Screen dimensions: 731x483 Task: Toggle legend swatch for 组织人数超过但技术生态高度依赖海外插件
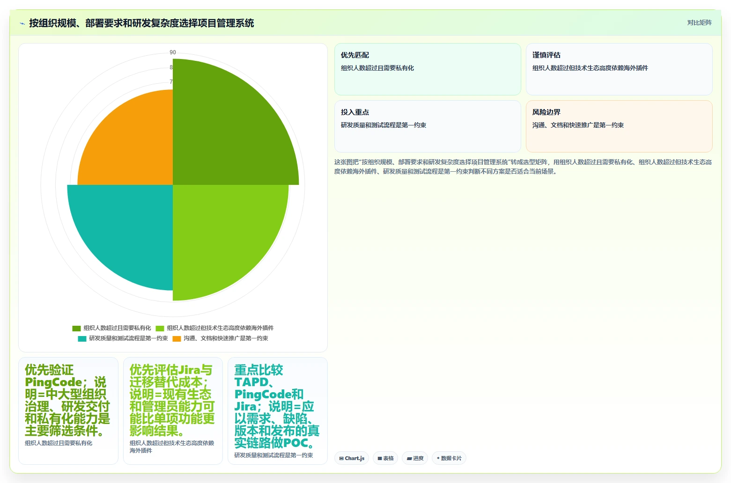click(160, 328)
